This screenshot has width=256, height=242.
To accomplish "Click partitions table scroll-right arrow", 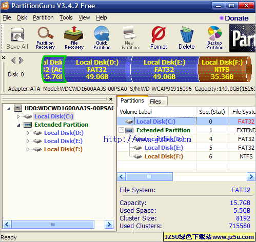I will [251, 177].
